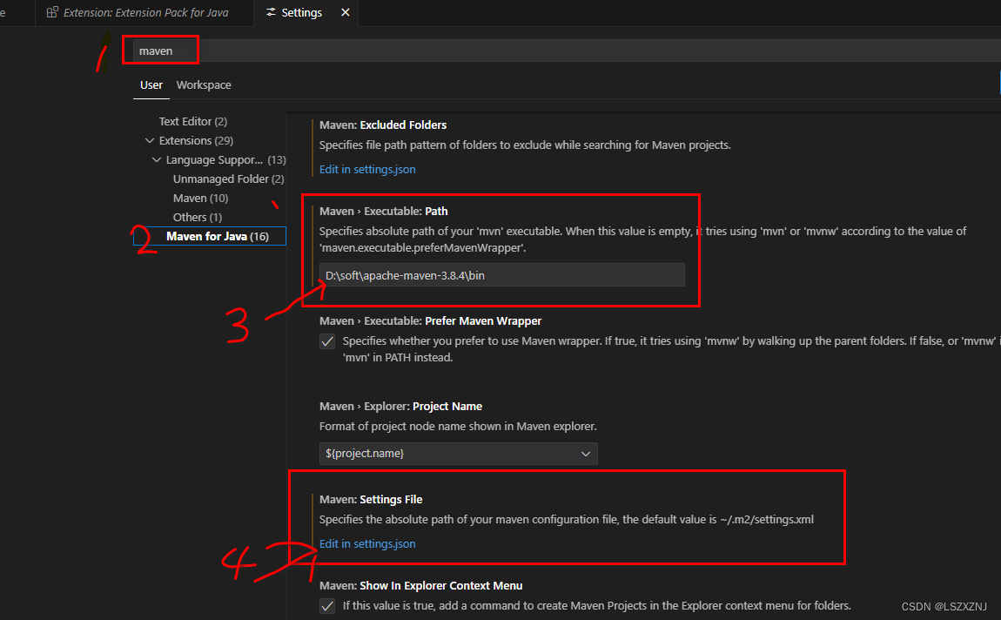This screenshot has height=620, width=1001.
Task: Open Edit in settings.json under Settings File
Action: [x=367, y=544]
